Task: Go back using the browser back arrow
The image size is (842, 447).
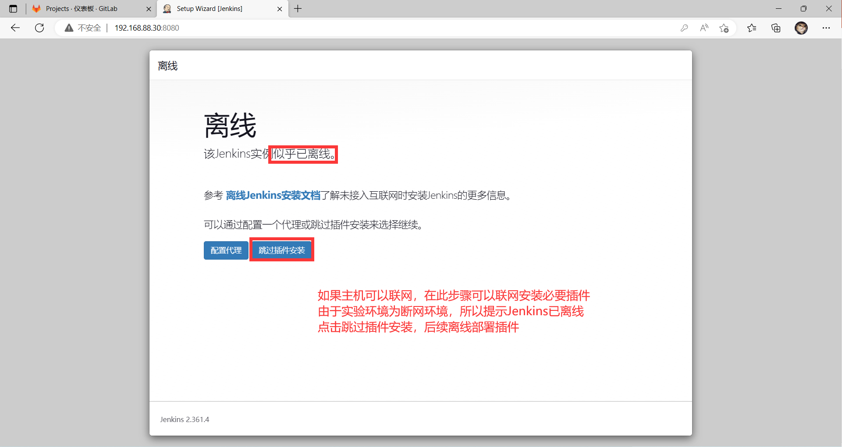Action: pyautogui.click(x=15, y=28)
